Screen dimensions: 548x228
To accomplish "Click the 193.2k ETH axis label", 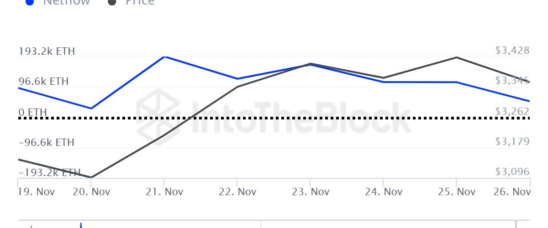I will click(x=47, y=51).
